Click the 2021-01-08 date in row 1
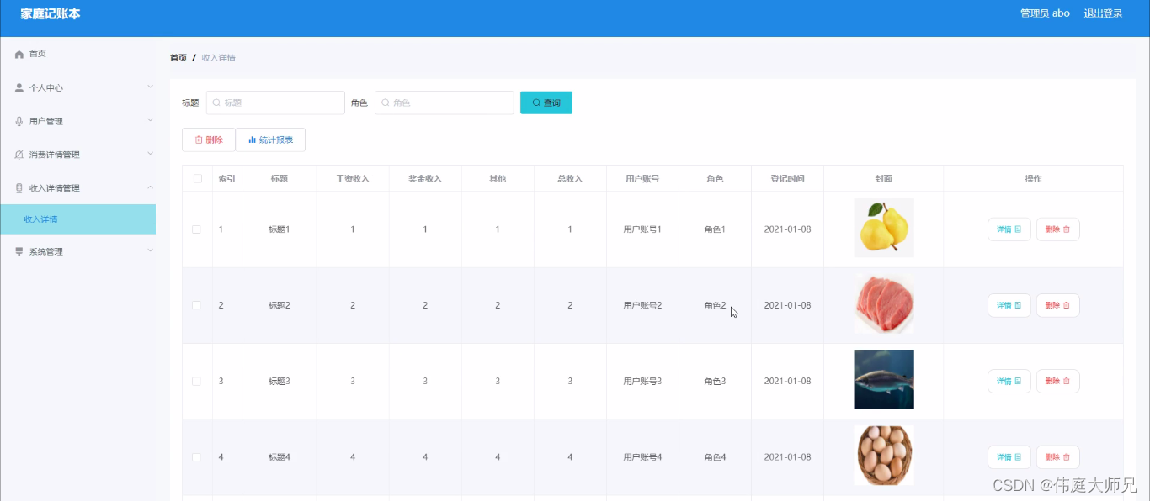This screenshot has height=501, width=1150. click(x=787, y=229)
